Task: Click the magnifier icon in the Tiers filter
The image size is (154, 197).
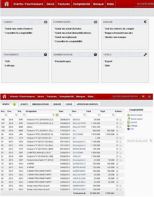Action: (x=84, y=115)
